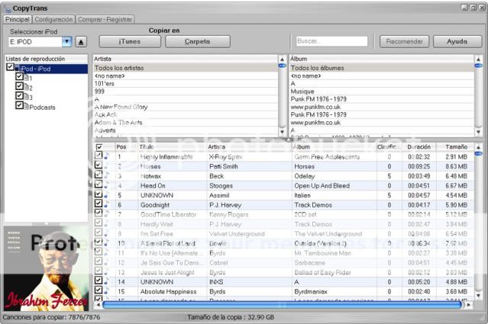Click music note icon in UNKNOWN INXS row

click(106, 281)
